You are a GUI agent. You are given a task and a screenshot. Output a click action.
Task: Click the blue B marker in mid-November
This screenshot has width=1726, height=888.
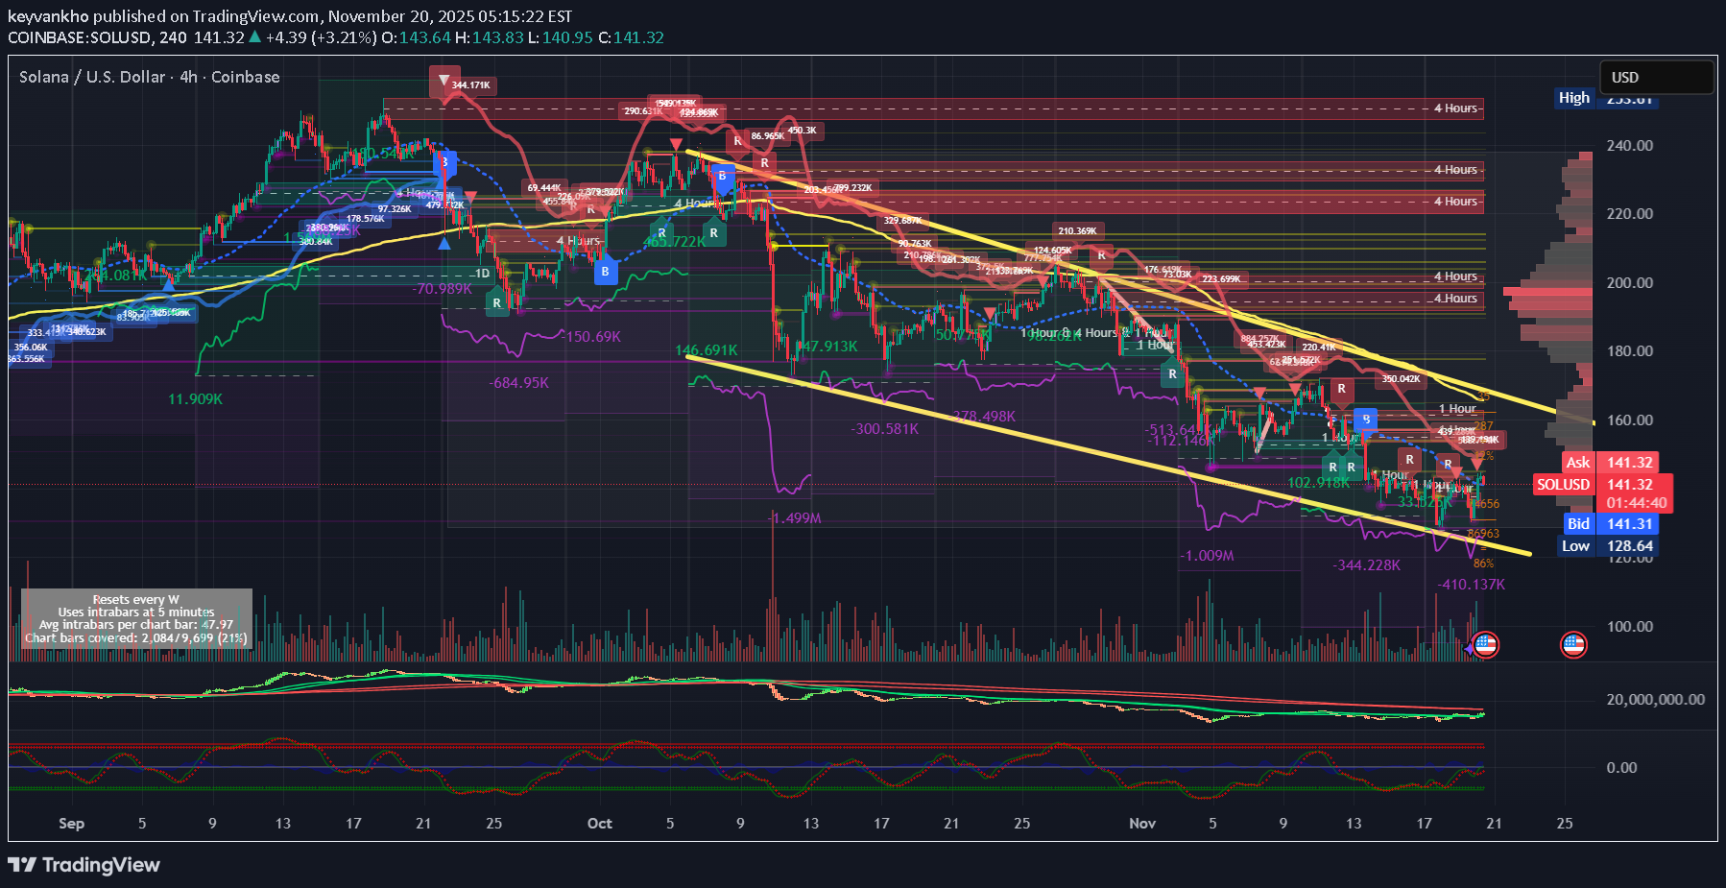point(1365,420)
